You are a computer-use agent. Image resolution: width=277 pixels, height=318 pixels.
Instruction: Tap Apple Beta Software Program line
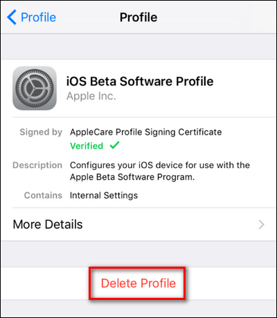[132, 177]
